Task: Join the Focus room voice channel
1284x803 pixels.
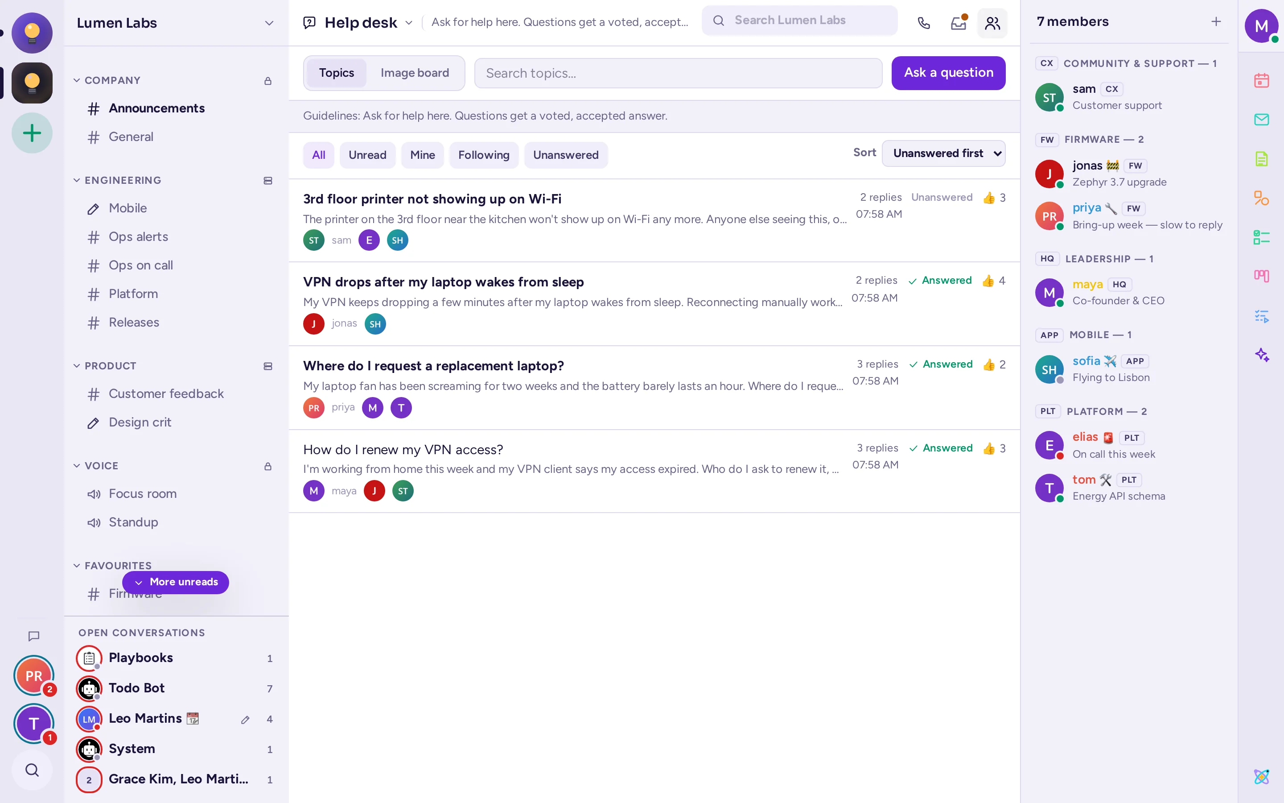Action: click(x=176, y=494)
